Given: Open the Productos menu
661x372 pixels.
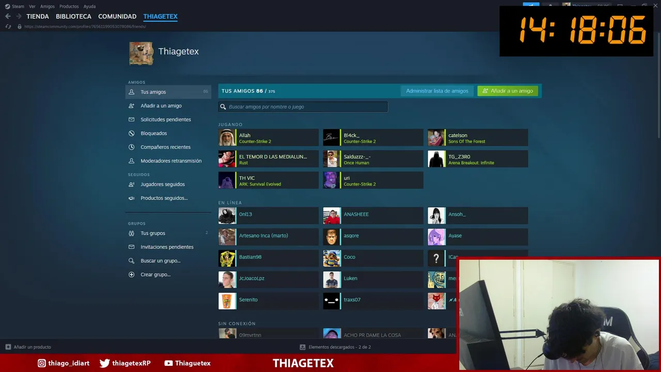Looking at the screenshot, I should click(69, 7).
